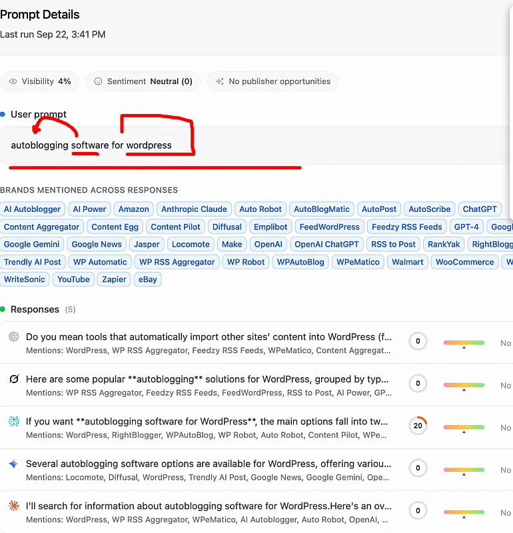Select the Content Pilot brand tag
The width and height of the screenshot is (513, 533).
pos(175,227)
